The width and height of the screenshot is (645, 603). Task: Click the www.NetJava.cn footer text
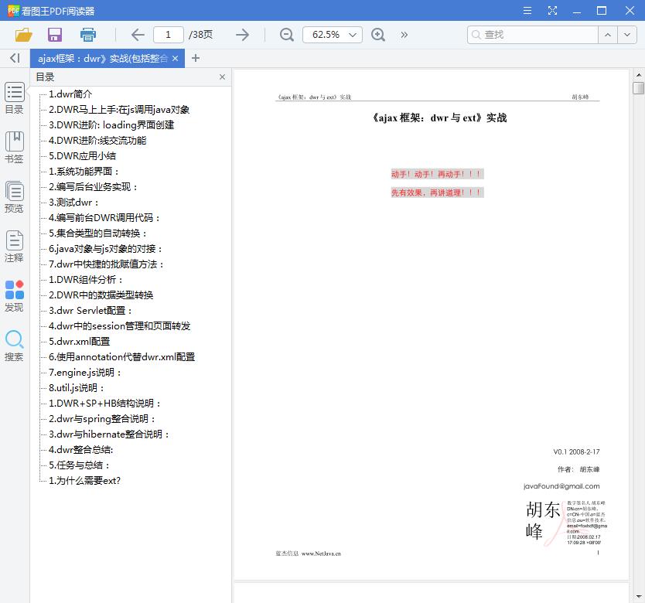click(x=321, y=554)
